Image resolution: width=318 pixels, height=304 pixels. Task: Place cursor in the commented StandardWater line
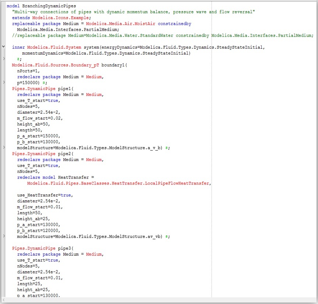(163, 35)
